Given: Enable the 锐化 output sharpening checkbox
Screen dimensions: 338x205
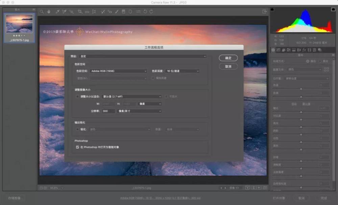Looking at the screenshot, I should 78,129.
